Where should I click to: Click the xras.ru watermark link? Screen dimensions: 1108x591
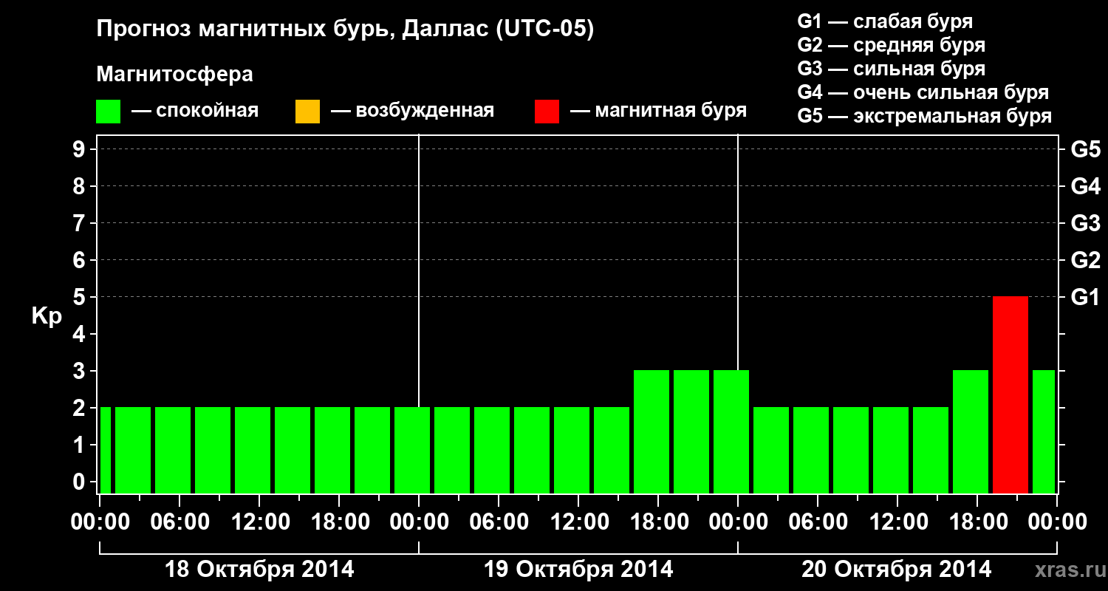coord(1067,570)
